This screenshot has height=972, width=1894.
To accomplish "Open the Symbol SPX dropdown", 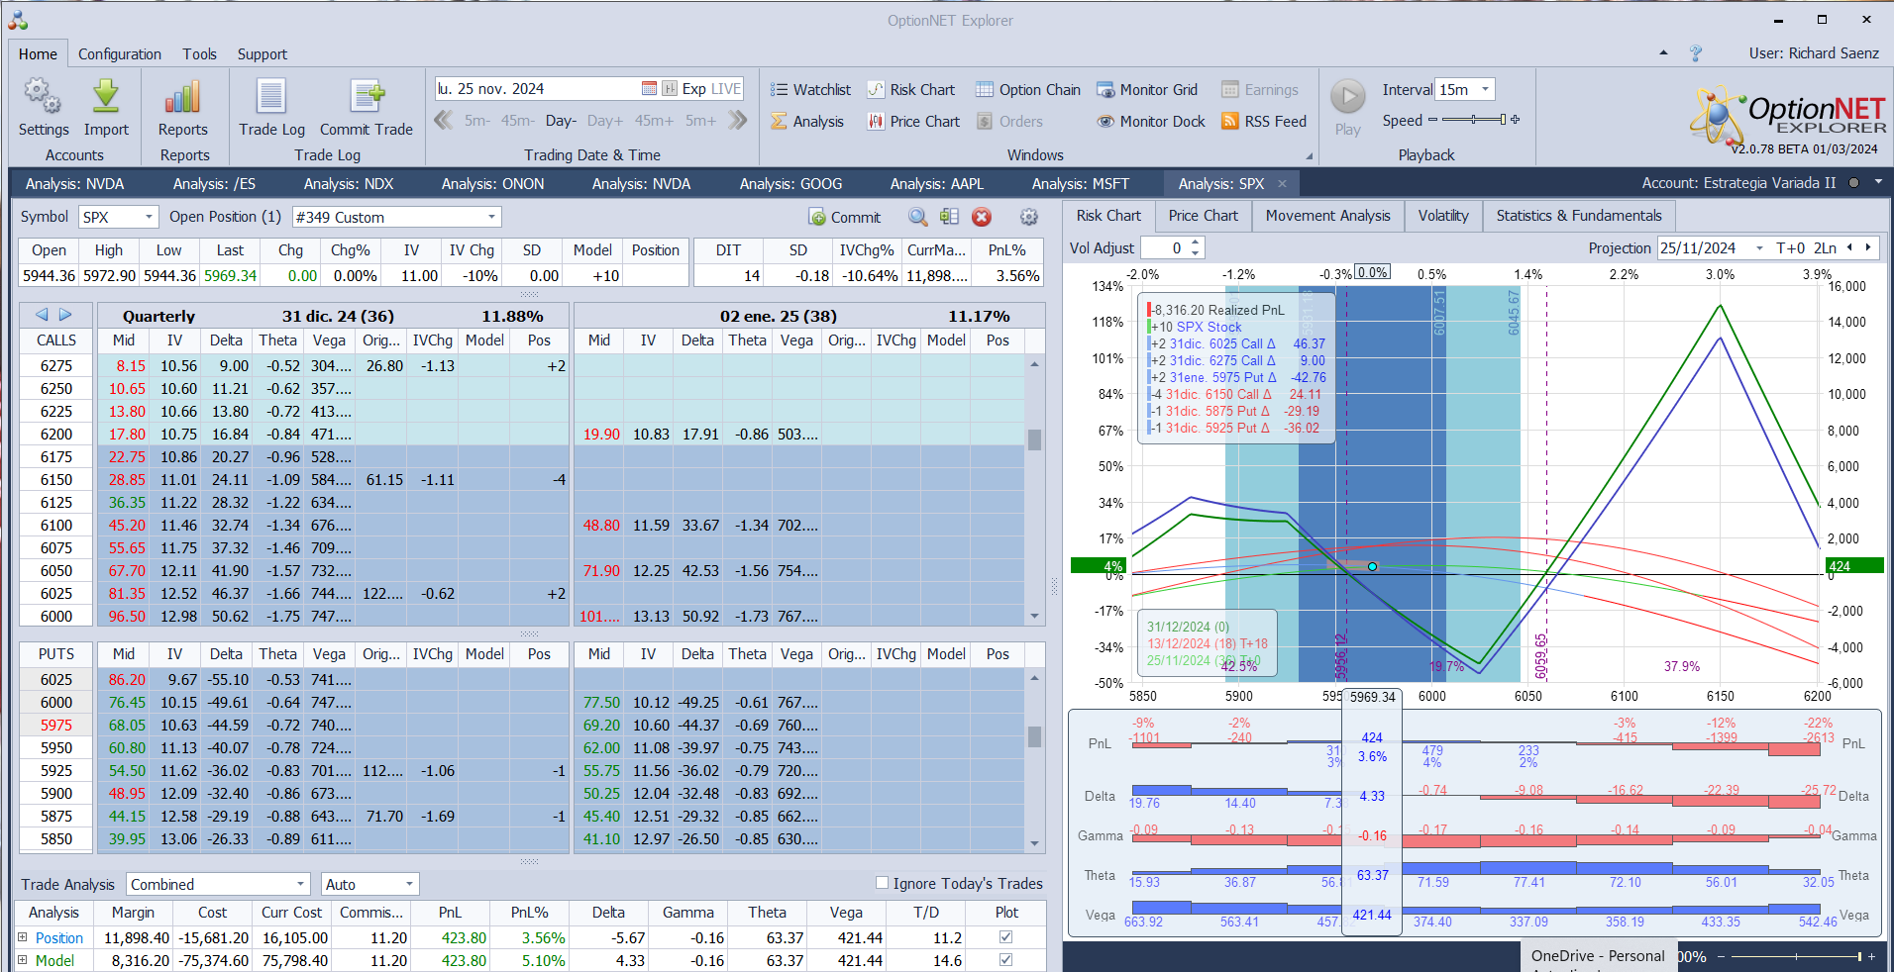I will tap(149, 217).
